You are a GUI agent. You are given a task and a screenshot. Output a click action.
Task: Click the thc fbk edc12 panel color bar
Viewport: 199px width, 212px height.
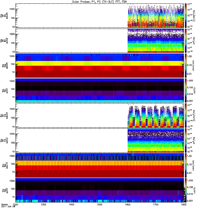tap(186, 165)
